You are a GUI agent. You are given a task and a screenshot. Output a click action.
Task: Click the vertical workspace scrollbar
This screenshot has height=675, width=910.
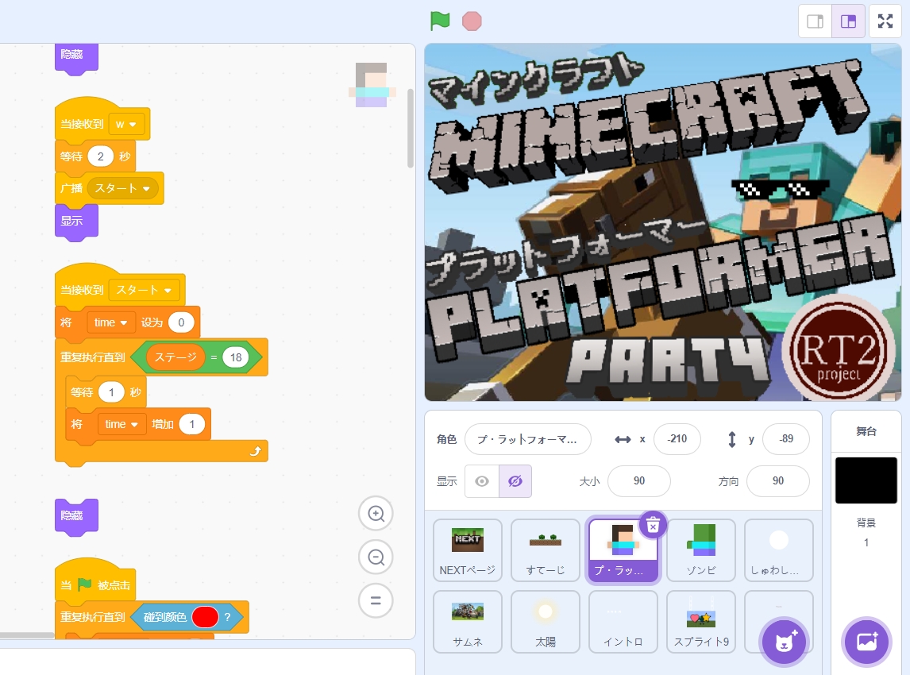[x=411, y=128]
